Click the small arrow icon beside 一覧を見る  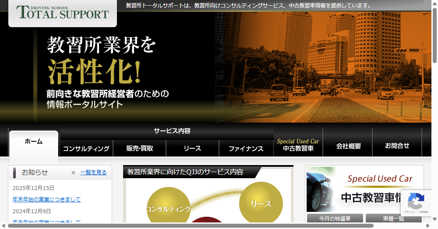(74, 173)
